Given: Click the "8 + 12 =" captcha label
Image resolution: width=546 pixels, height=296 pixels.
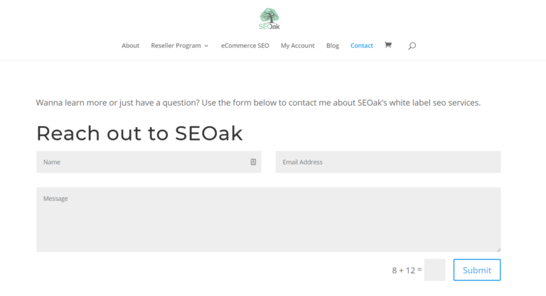Looking at the screenshot, I should click(x=407, y=270).
